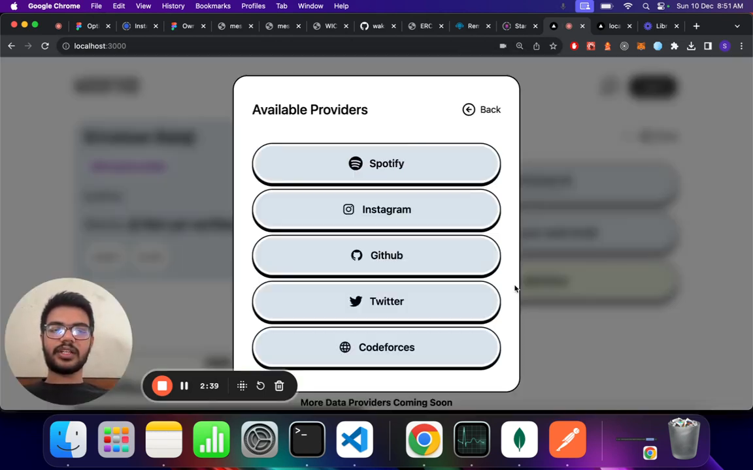Screen dimensions: 753x470
Task: Close the 'Libr' tab
Action: point(677,26)
